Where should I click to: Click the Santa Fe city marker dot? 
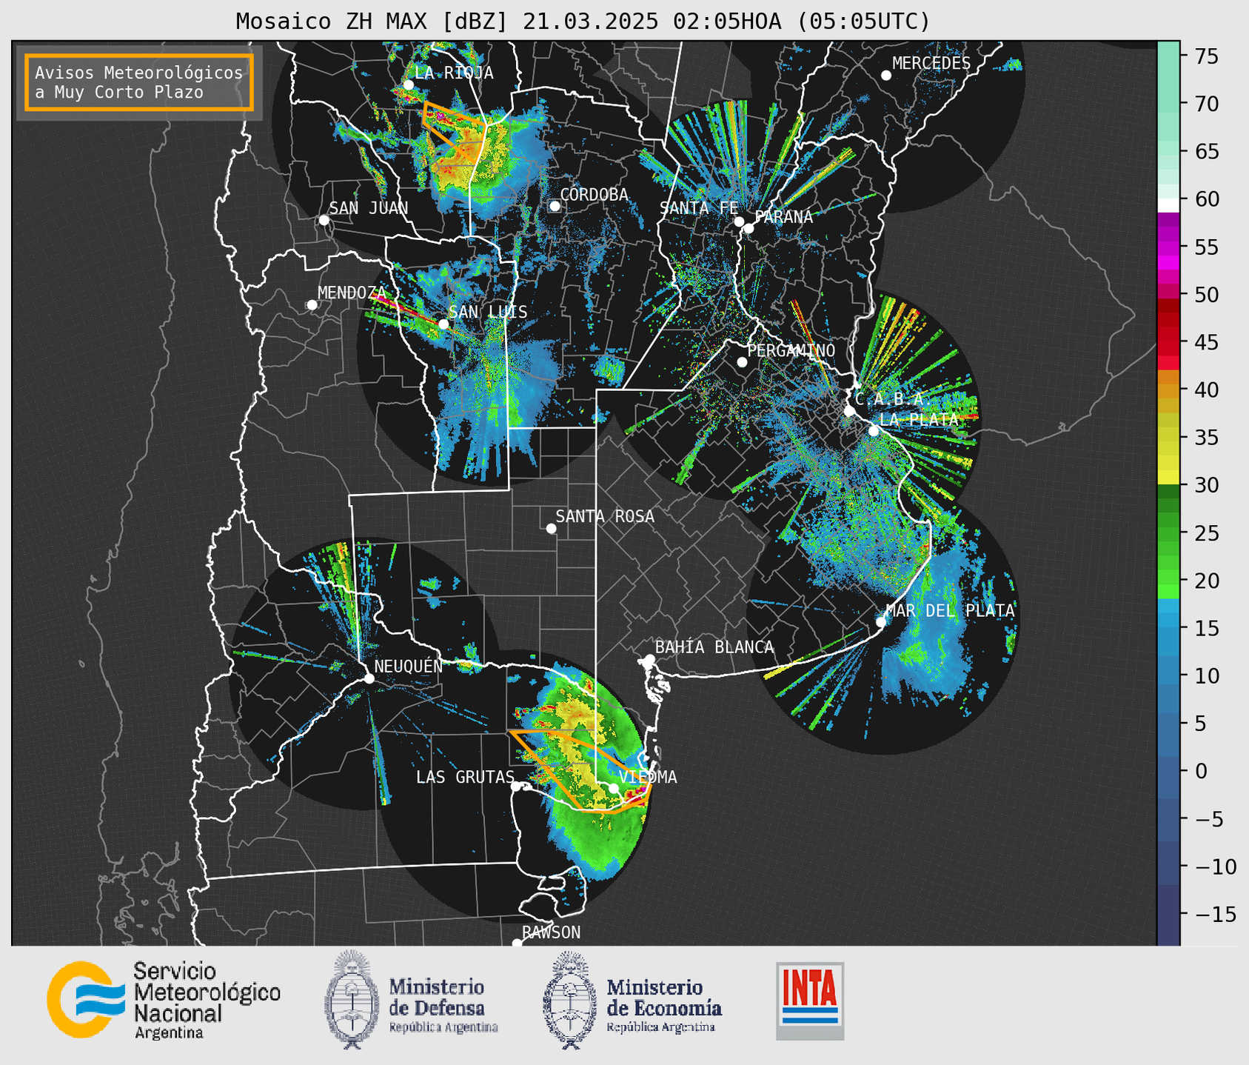pos(739,221)
